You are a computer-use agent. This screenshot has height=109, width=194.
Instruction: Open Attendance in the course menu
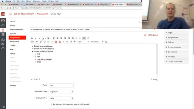(x=15, y=41)
